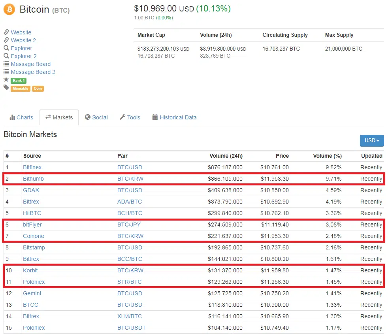The image size is (388, 334).
Task: Open the Website 2 link
Action: coord(23,40)
